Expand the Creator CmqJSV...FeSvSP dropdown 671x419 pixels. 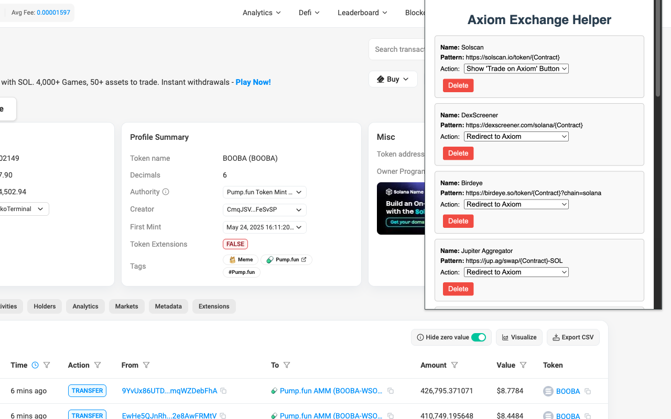[x=265, y=210]
